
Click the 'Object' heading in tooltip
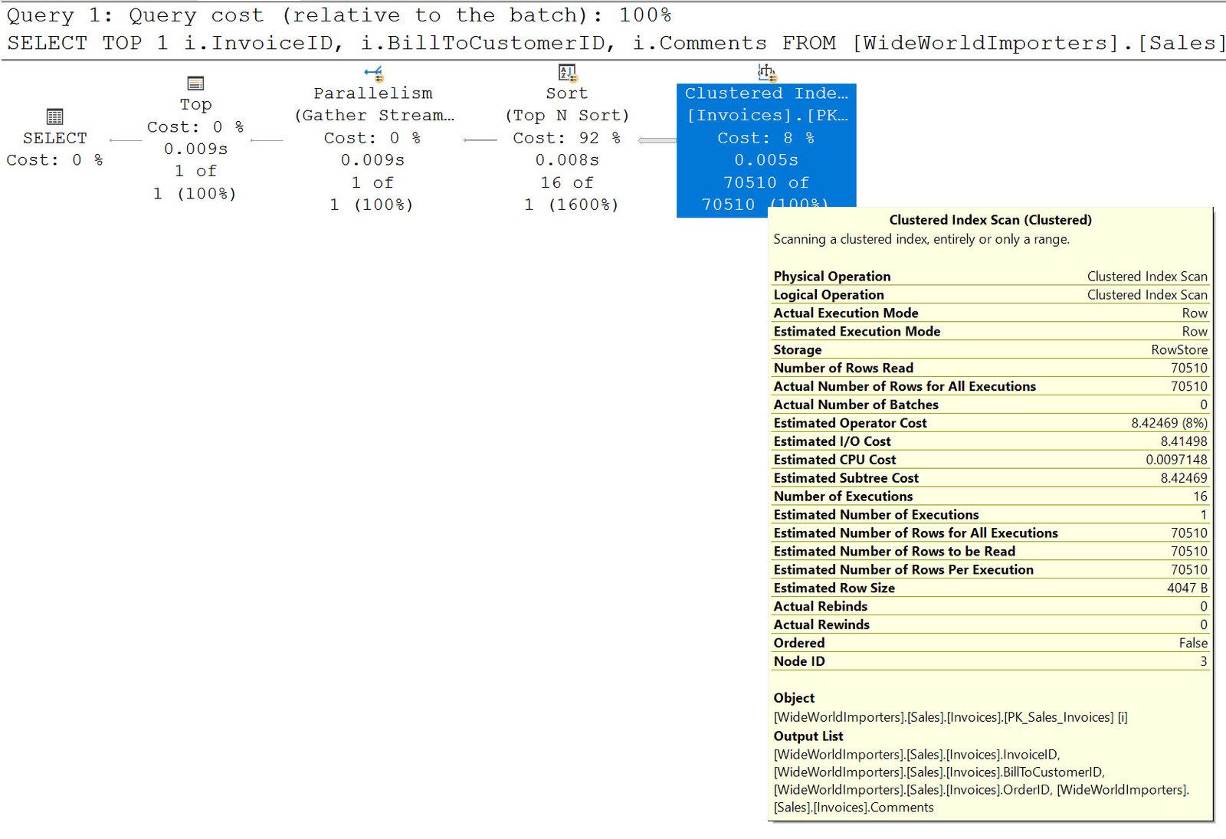coord(794,699)
